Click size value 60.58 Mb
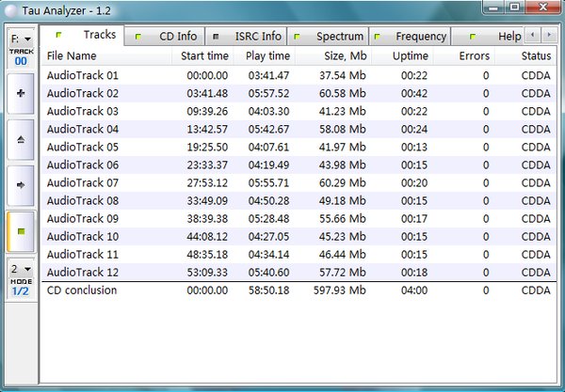 click(343, 93)
